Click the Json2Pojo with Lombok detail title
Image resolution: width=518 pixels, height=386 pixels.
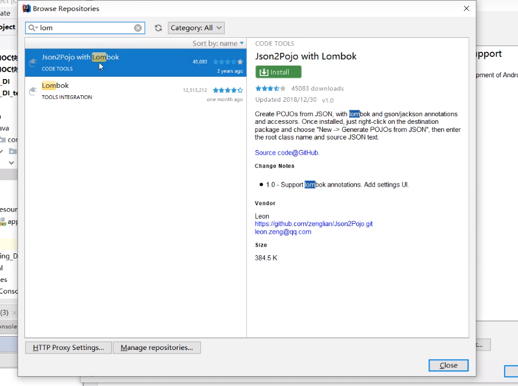pos(306,56)
